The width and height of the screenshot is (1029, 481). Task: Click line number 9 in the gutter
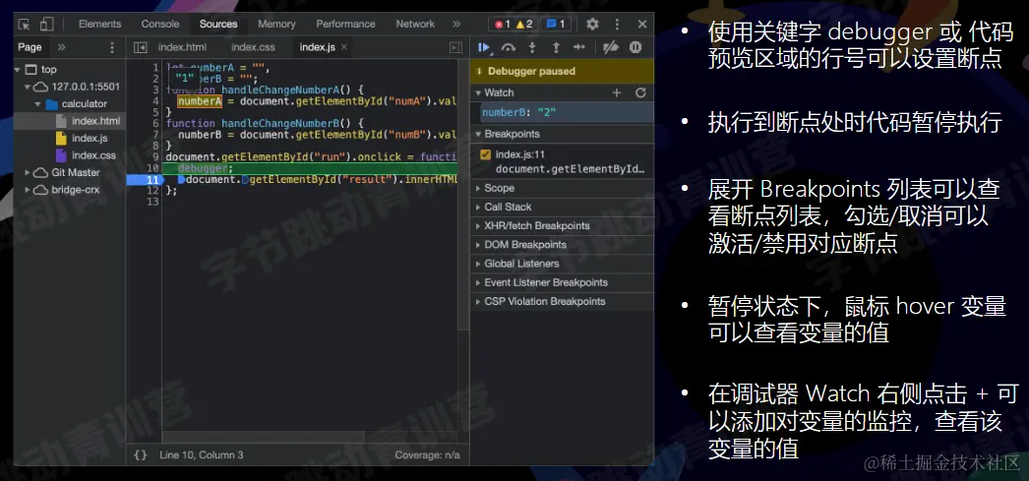154,156
